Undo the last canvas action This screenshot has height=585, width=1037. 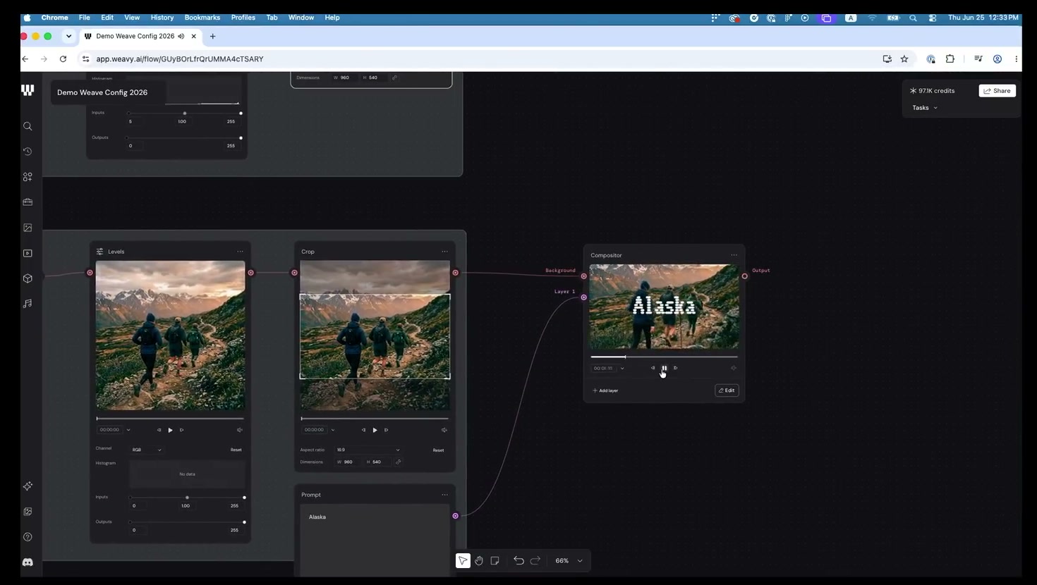tap(518, 560)
